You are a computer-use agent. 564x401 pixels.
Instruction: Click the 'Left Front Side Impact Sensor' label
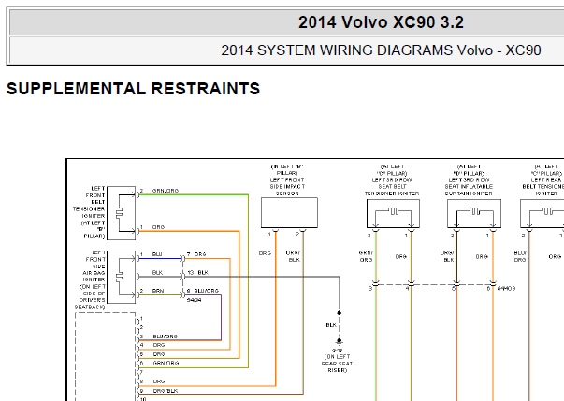287,179
